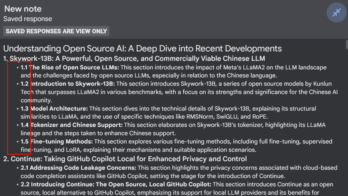Click the "Saved response" subtitle
The height and width of the screenshot is (196, 348).
(28, 19)
